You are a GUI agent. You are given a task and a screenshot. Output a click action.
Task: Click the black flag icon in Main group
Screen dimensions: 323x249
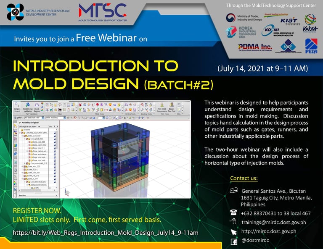(x=60, y=110)
